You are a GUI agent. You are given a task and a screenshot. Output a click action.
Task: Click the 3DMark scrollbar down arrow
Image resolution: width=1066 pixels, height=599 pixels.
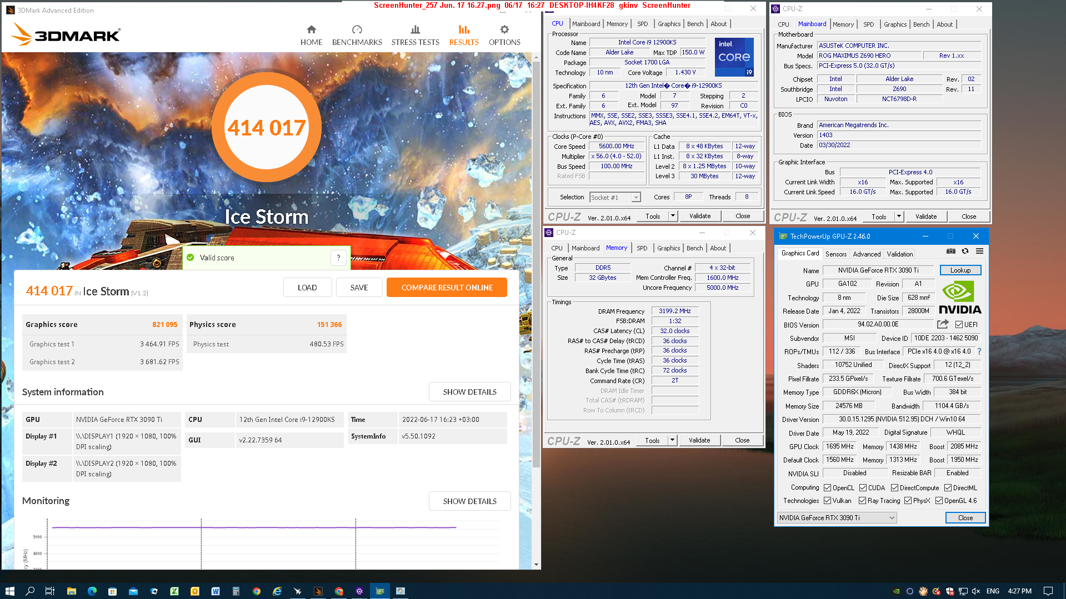(536, 565)
